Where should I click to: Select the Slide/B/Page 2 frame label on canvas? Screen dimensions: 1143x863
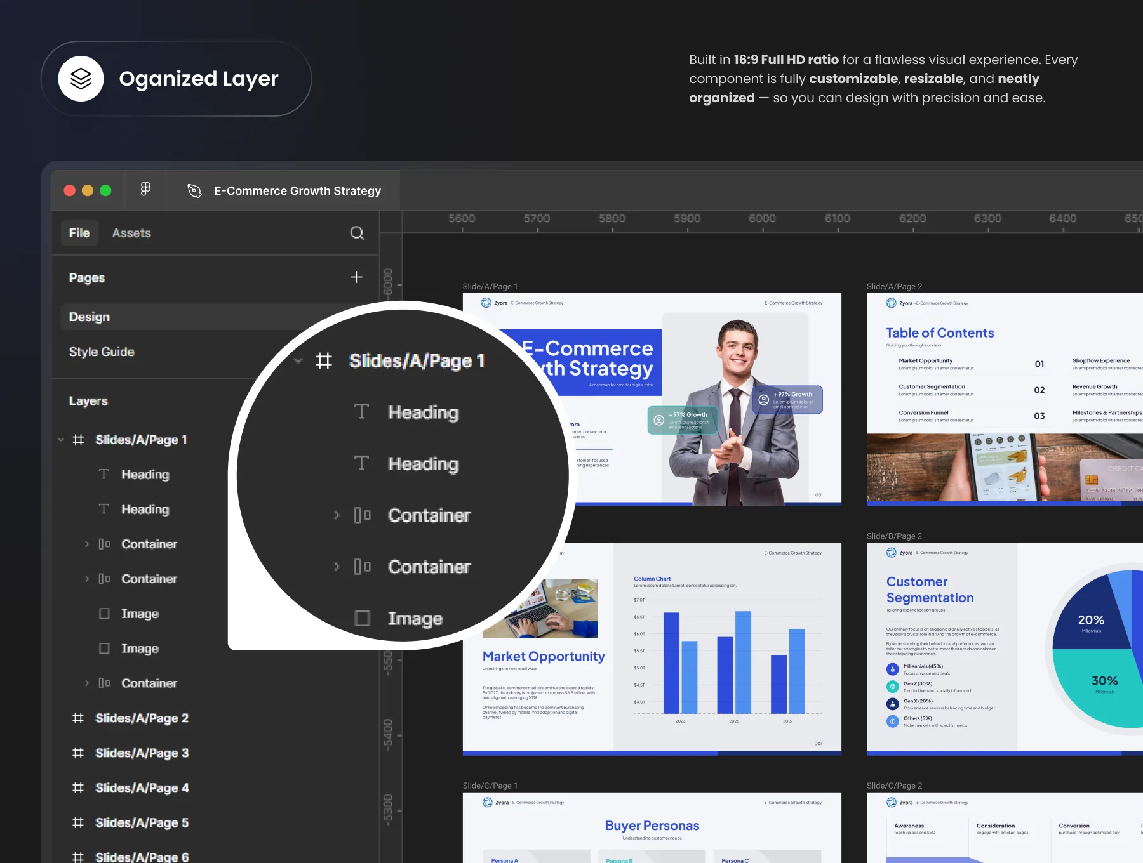pos(894,536)
